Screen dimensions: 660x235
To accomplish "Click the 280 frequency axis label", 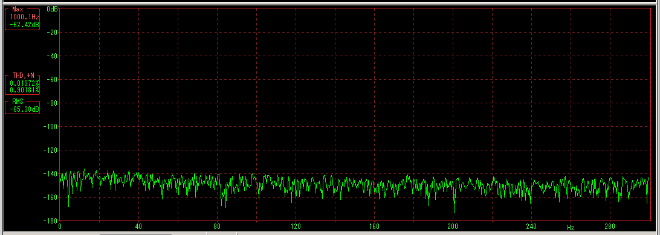I will point(610,226).
